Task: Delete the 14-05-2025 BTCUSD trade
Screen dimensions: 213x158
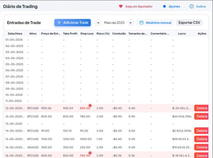Action: click(201, 131)
